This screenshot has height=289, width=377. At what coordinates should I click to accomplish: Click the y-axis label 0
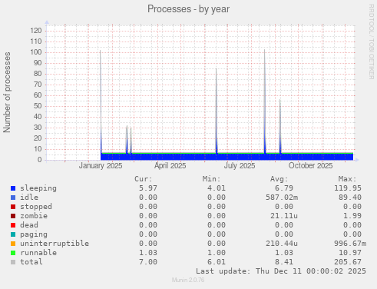pyautogui.click(x=39, y=160)
